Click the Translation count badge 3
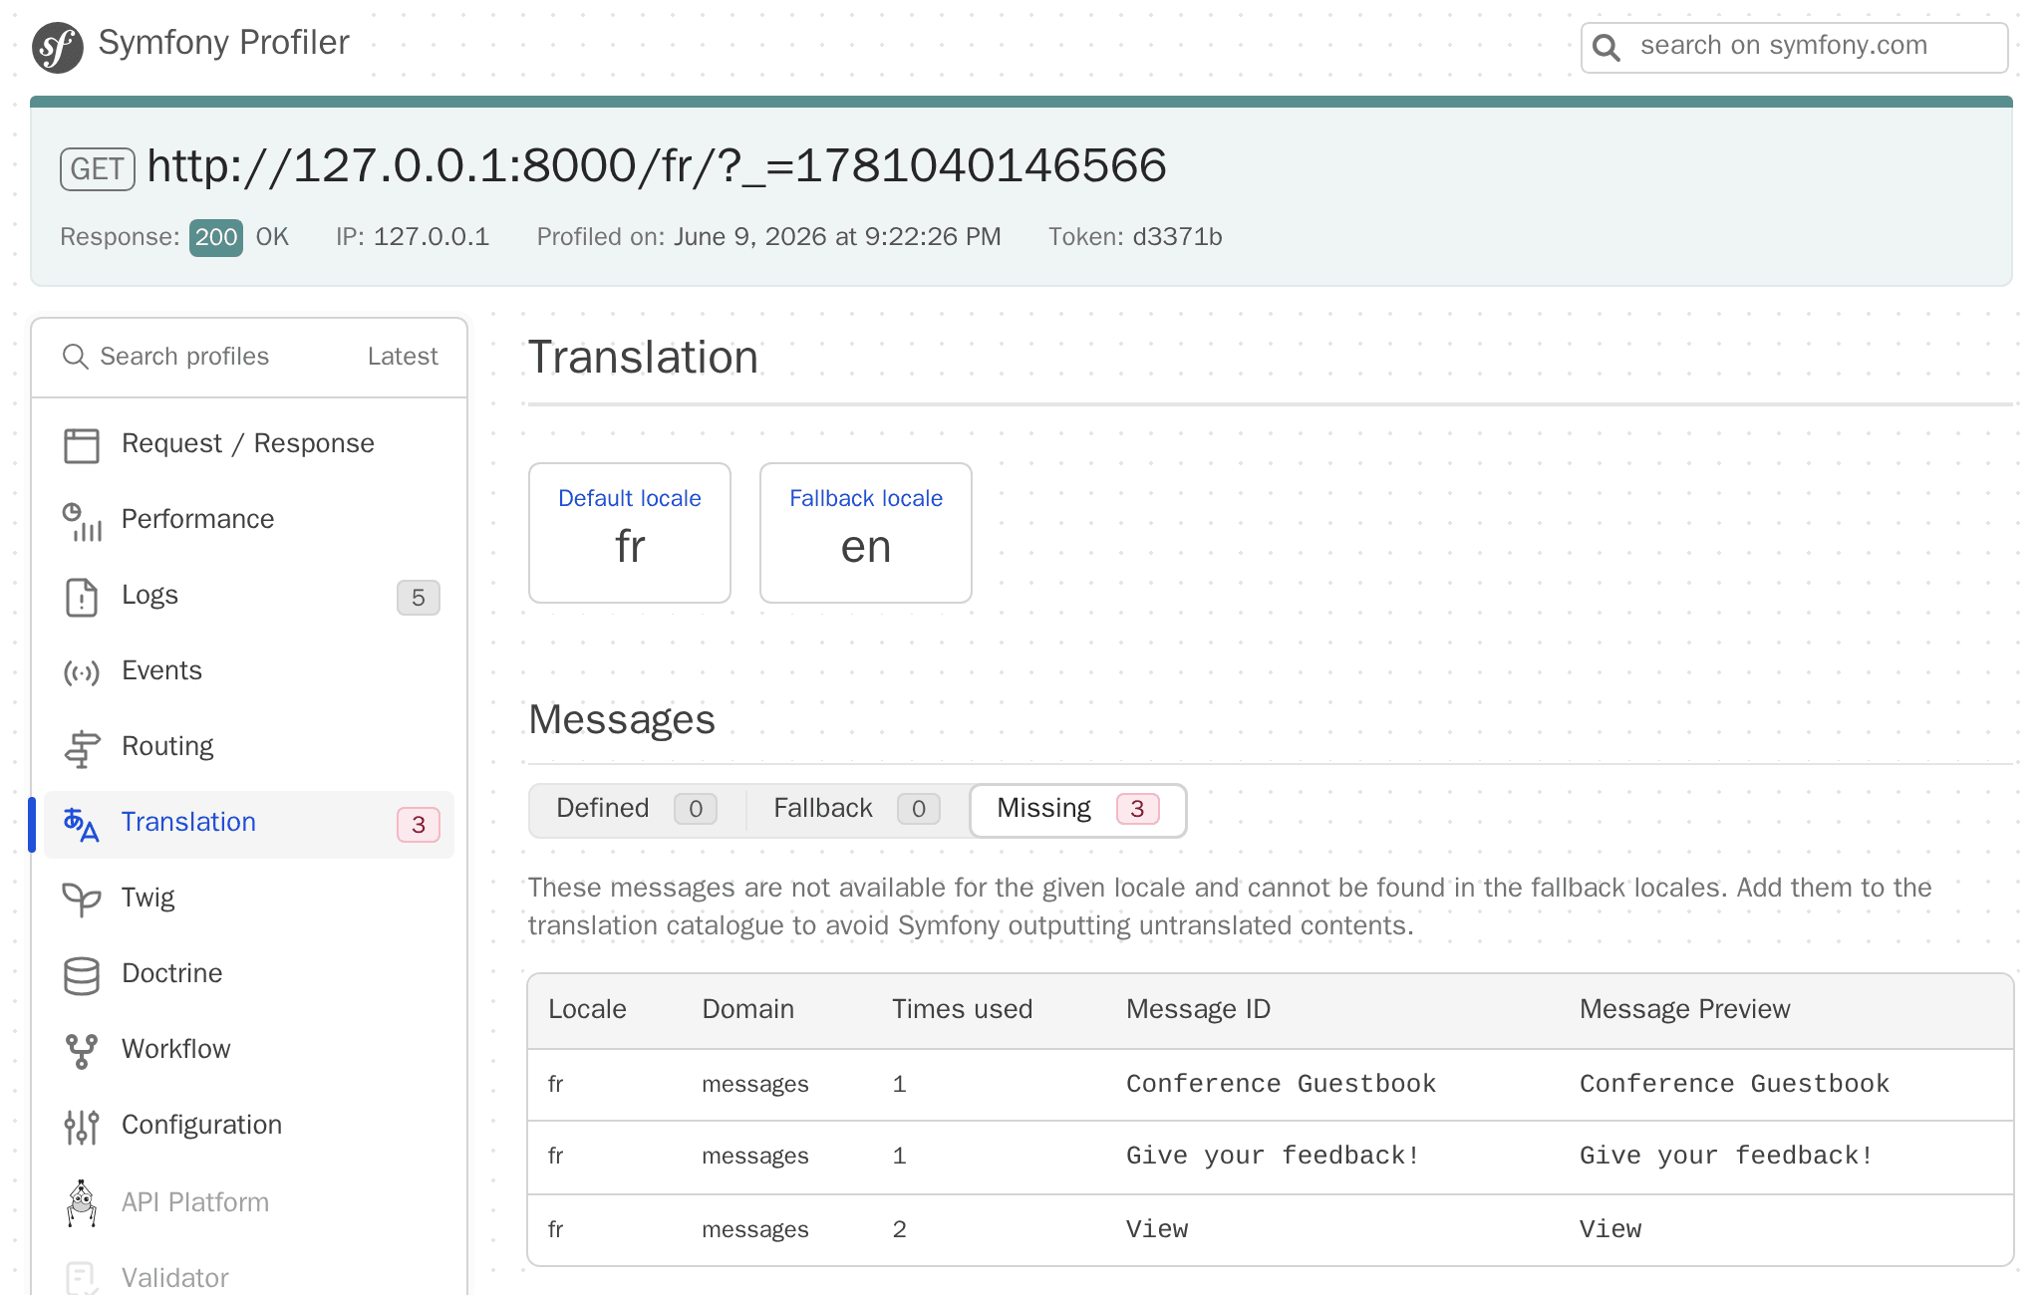 tap(419, 825)
